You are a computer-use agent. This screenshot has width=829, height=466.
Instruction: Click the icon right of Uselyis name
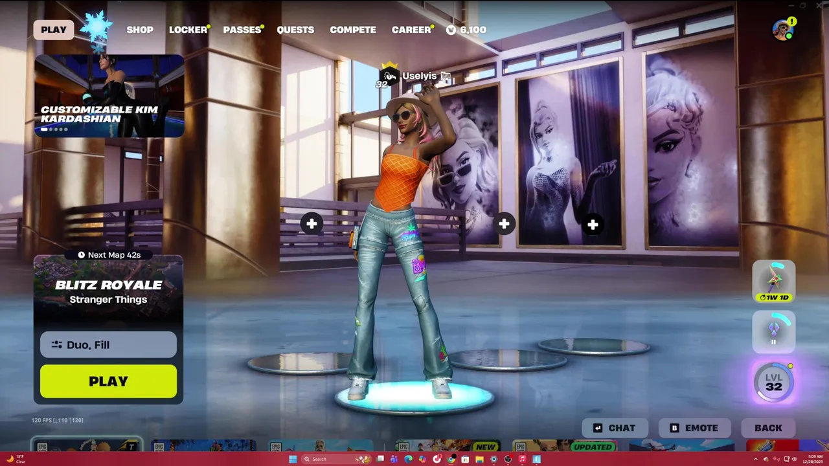point(446,76)
